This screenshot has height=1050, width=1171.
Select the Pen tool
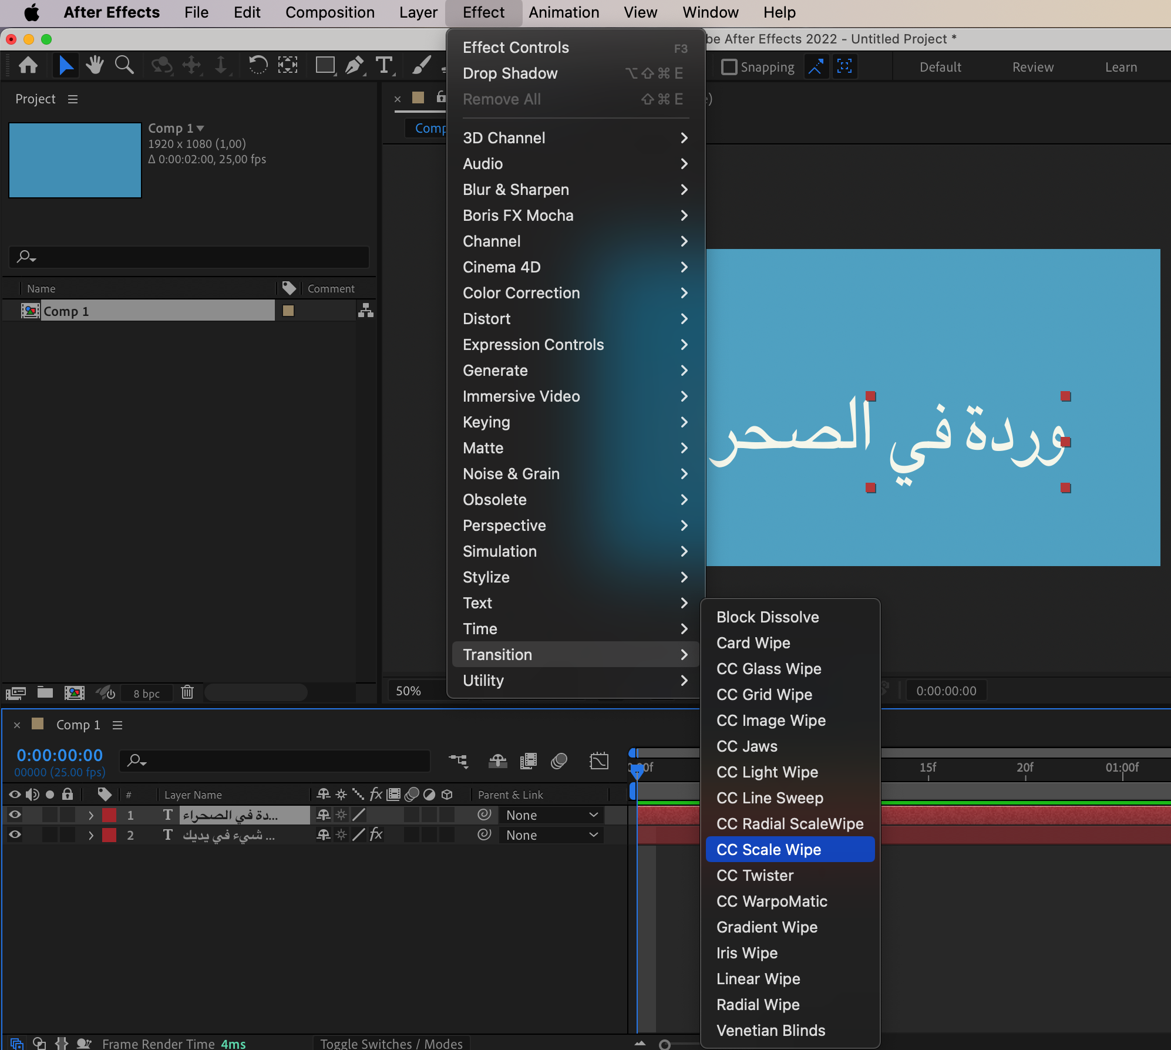(x=354, y=65)
